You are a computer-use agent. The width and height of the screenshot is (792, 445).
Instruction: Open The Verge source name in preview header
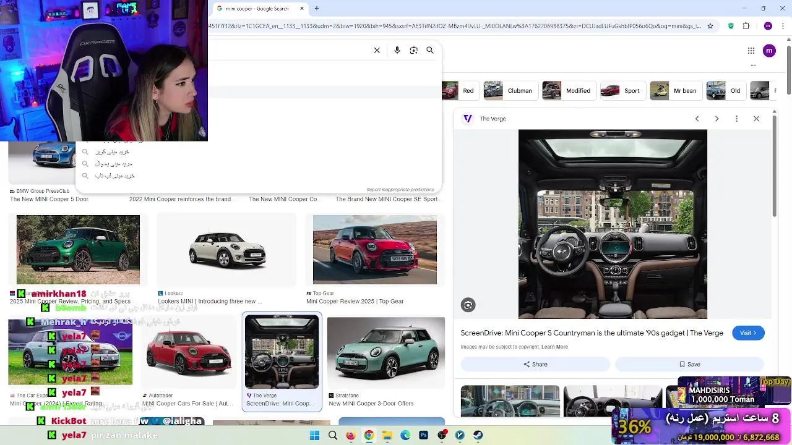click(493, 119)
